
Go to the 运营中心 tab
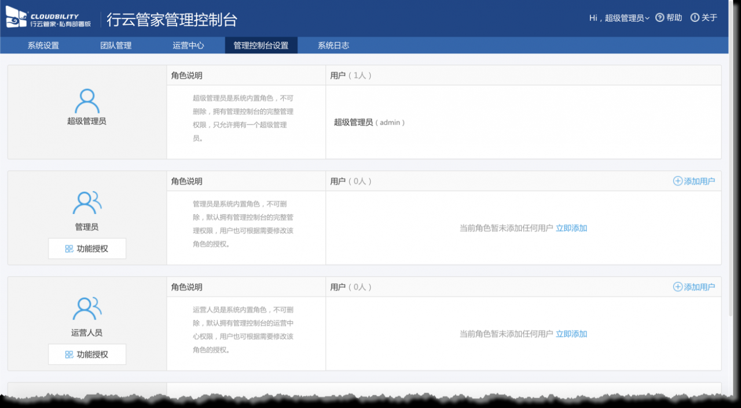pyautogui.click(x=188, y=46)
